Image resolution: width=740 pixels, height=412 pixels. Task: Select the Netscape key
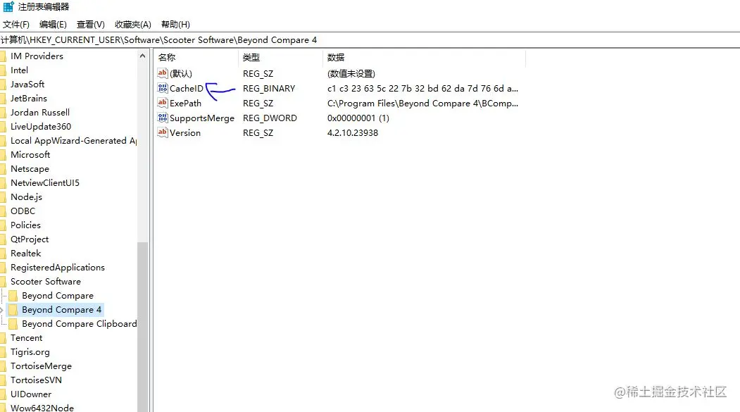tap(30, 169)
